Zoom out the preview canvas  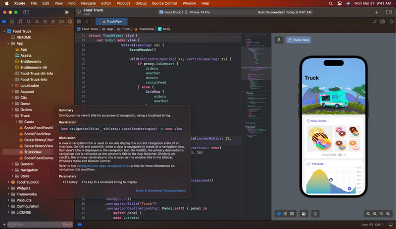click(368, 214)
